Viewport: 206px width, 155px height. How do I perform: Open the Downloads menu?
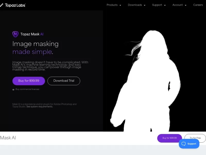pos(135,5)
